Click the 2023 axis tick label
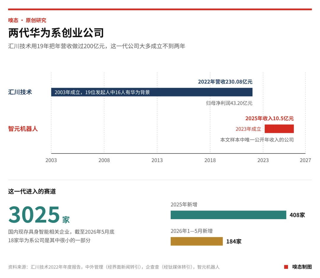 (263, 160)
